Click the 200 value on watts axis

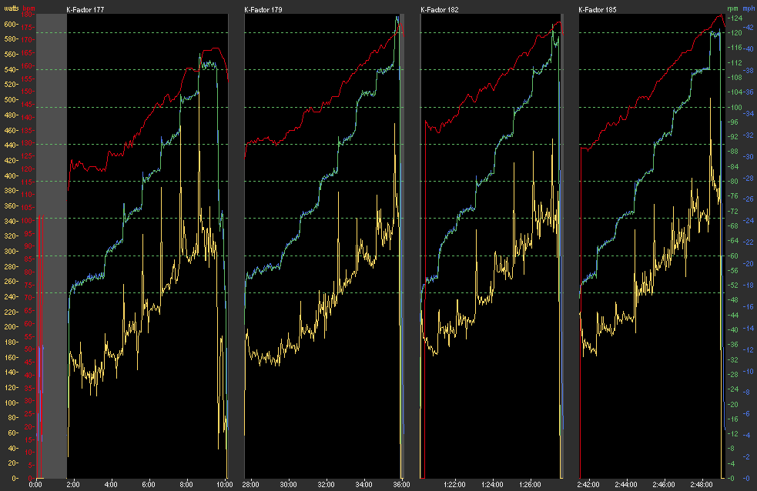[10, 327]
